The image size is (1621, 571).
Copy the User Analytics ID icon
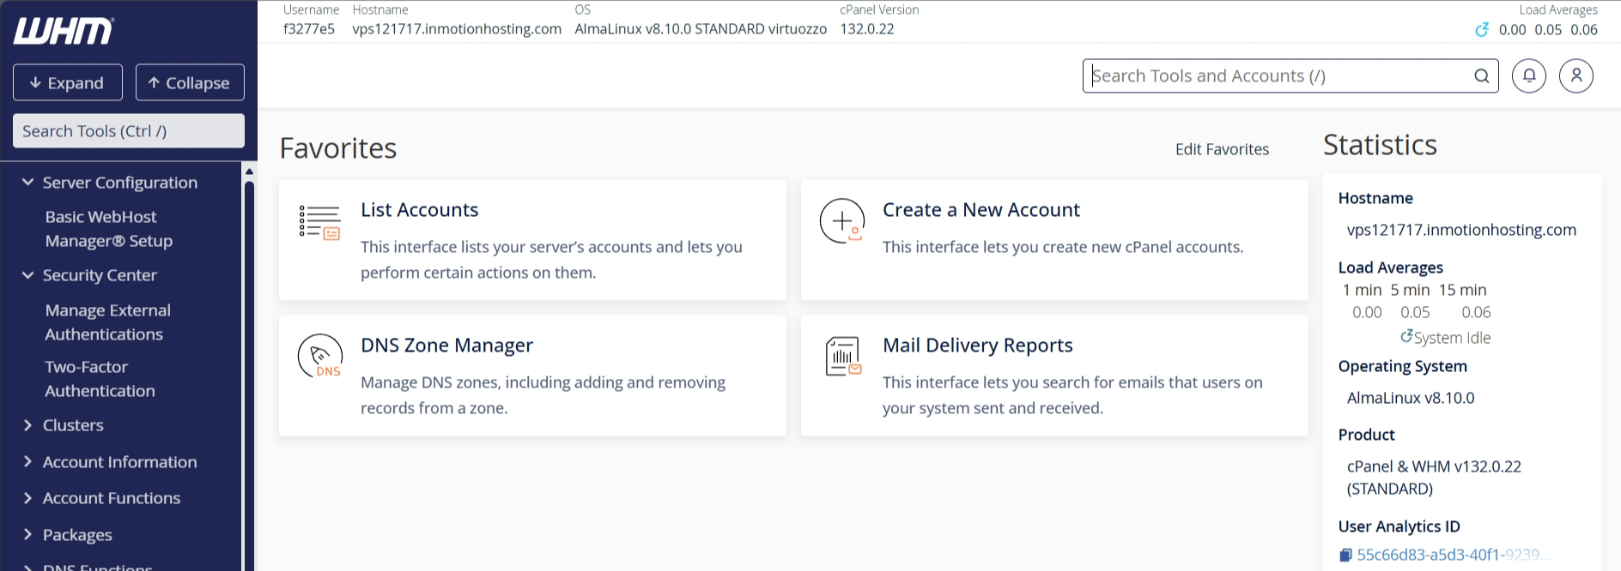[1345, 556]
